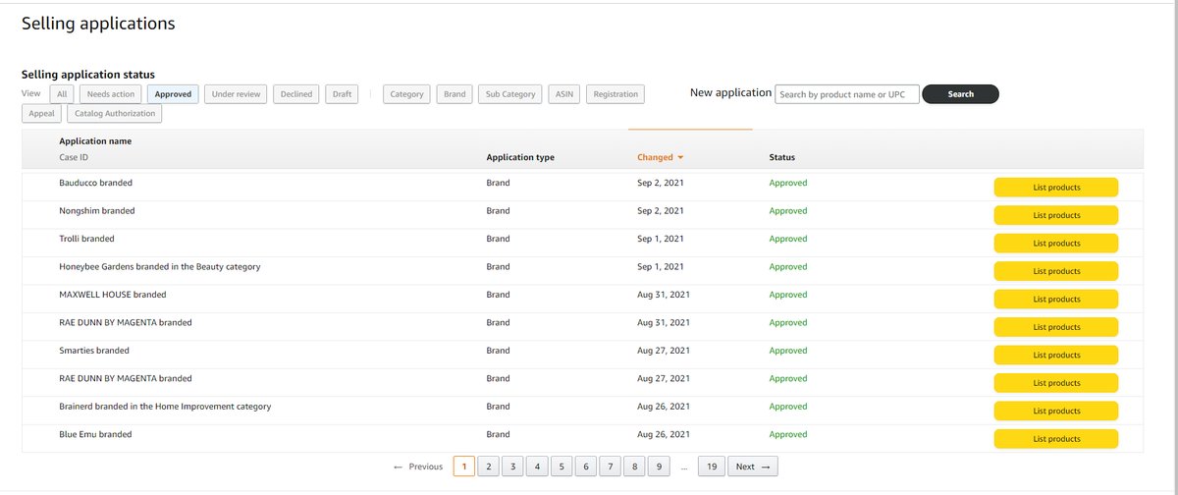This screenshot has width=1178, height=495.
Task: Open Bauducco branded application
Action: (96, 183)
